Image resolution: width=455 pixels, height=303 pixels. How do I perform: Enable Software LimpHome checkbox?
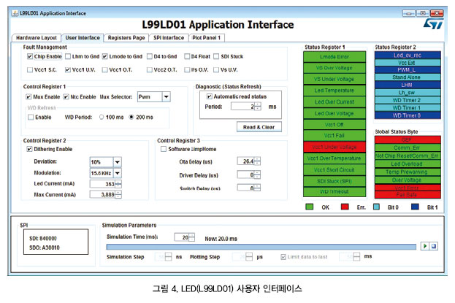tap(164, 149)
